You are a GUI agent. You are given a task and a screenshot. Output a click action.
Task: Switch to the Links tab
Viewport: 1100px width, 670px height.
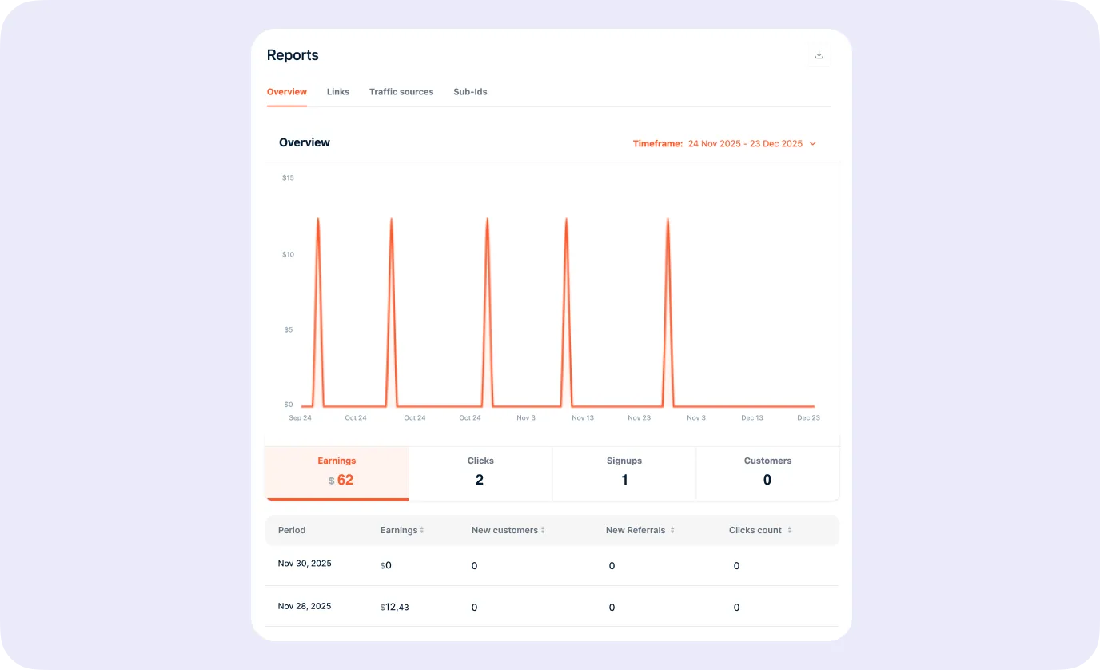click(x=338, y=92)
